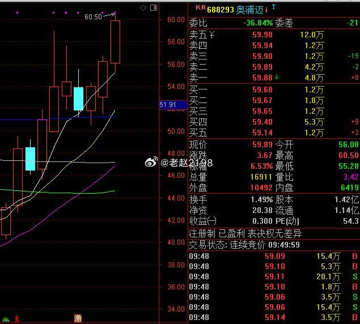
Task: Click the green down arrow beside 59.88
Action: (x=277, y=77)
